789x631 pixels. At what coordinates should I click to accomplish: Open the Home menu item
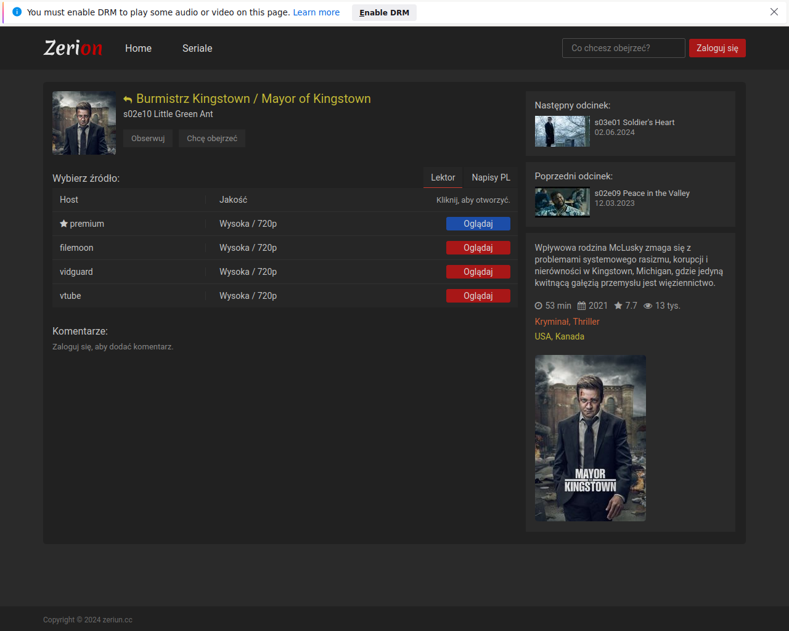(138, 48)
